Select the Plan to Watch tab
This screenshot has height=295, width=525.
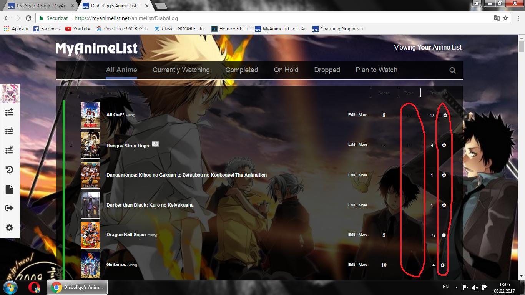click(x=376, y=70)
